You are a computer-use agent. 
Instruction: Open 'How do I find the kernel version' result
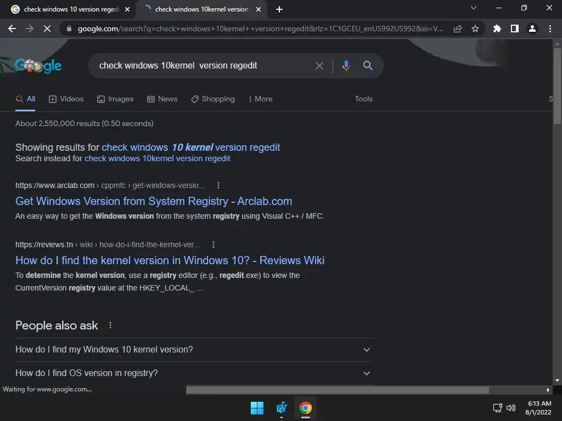[x=170, y=260]
